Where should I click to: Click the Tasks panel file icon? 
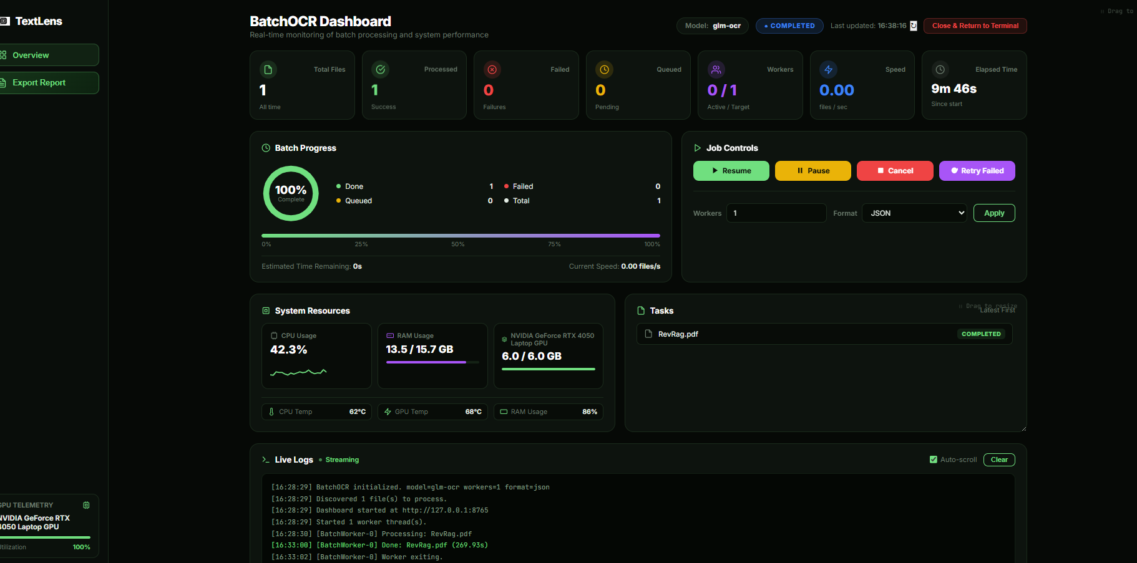(x=641, y=310)
